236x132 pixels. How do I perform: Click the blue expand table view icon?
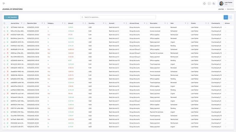pyautogui.click(x=226, y=17)
